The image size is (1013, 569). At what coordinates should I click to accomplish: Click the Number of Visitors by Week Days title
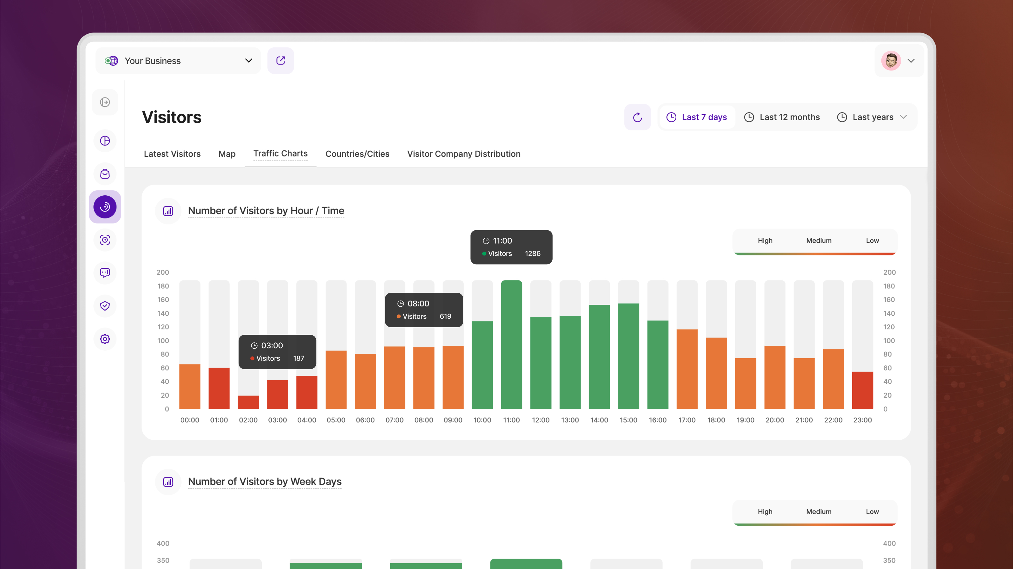pos(265,482)
